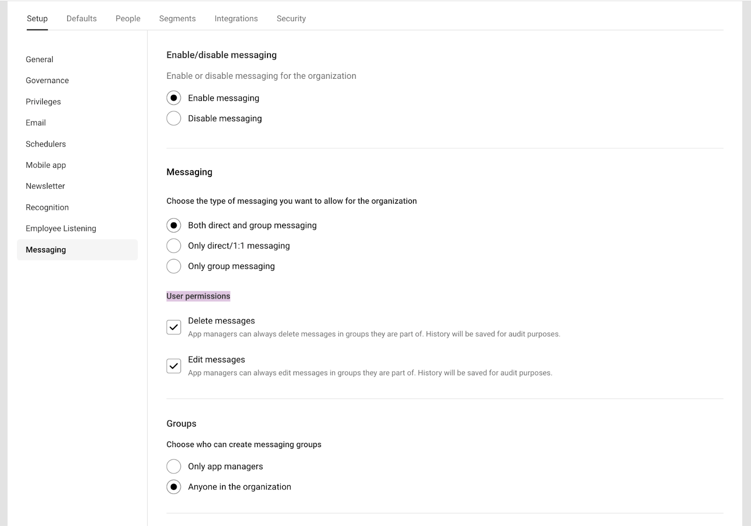Select Newsletter in the sidebar

45,186
